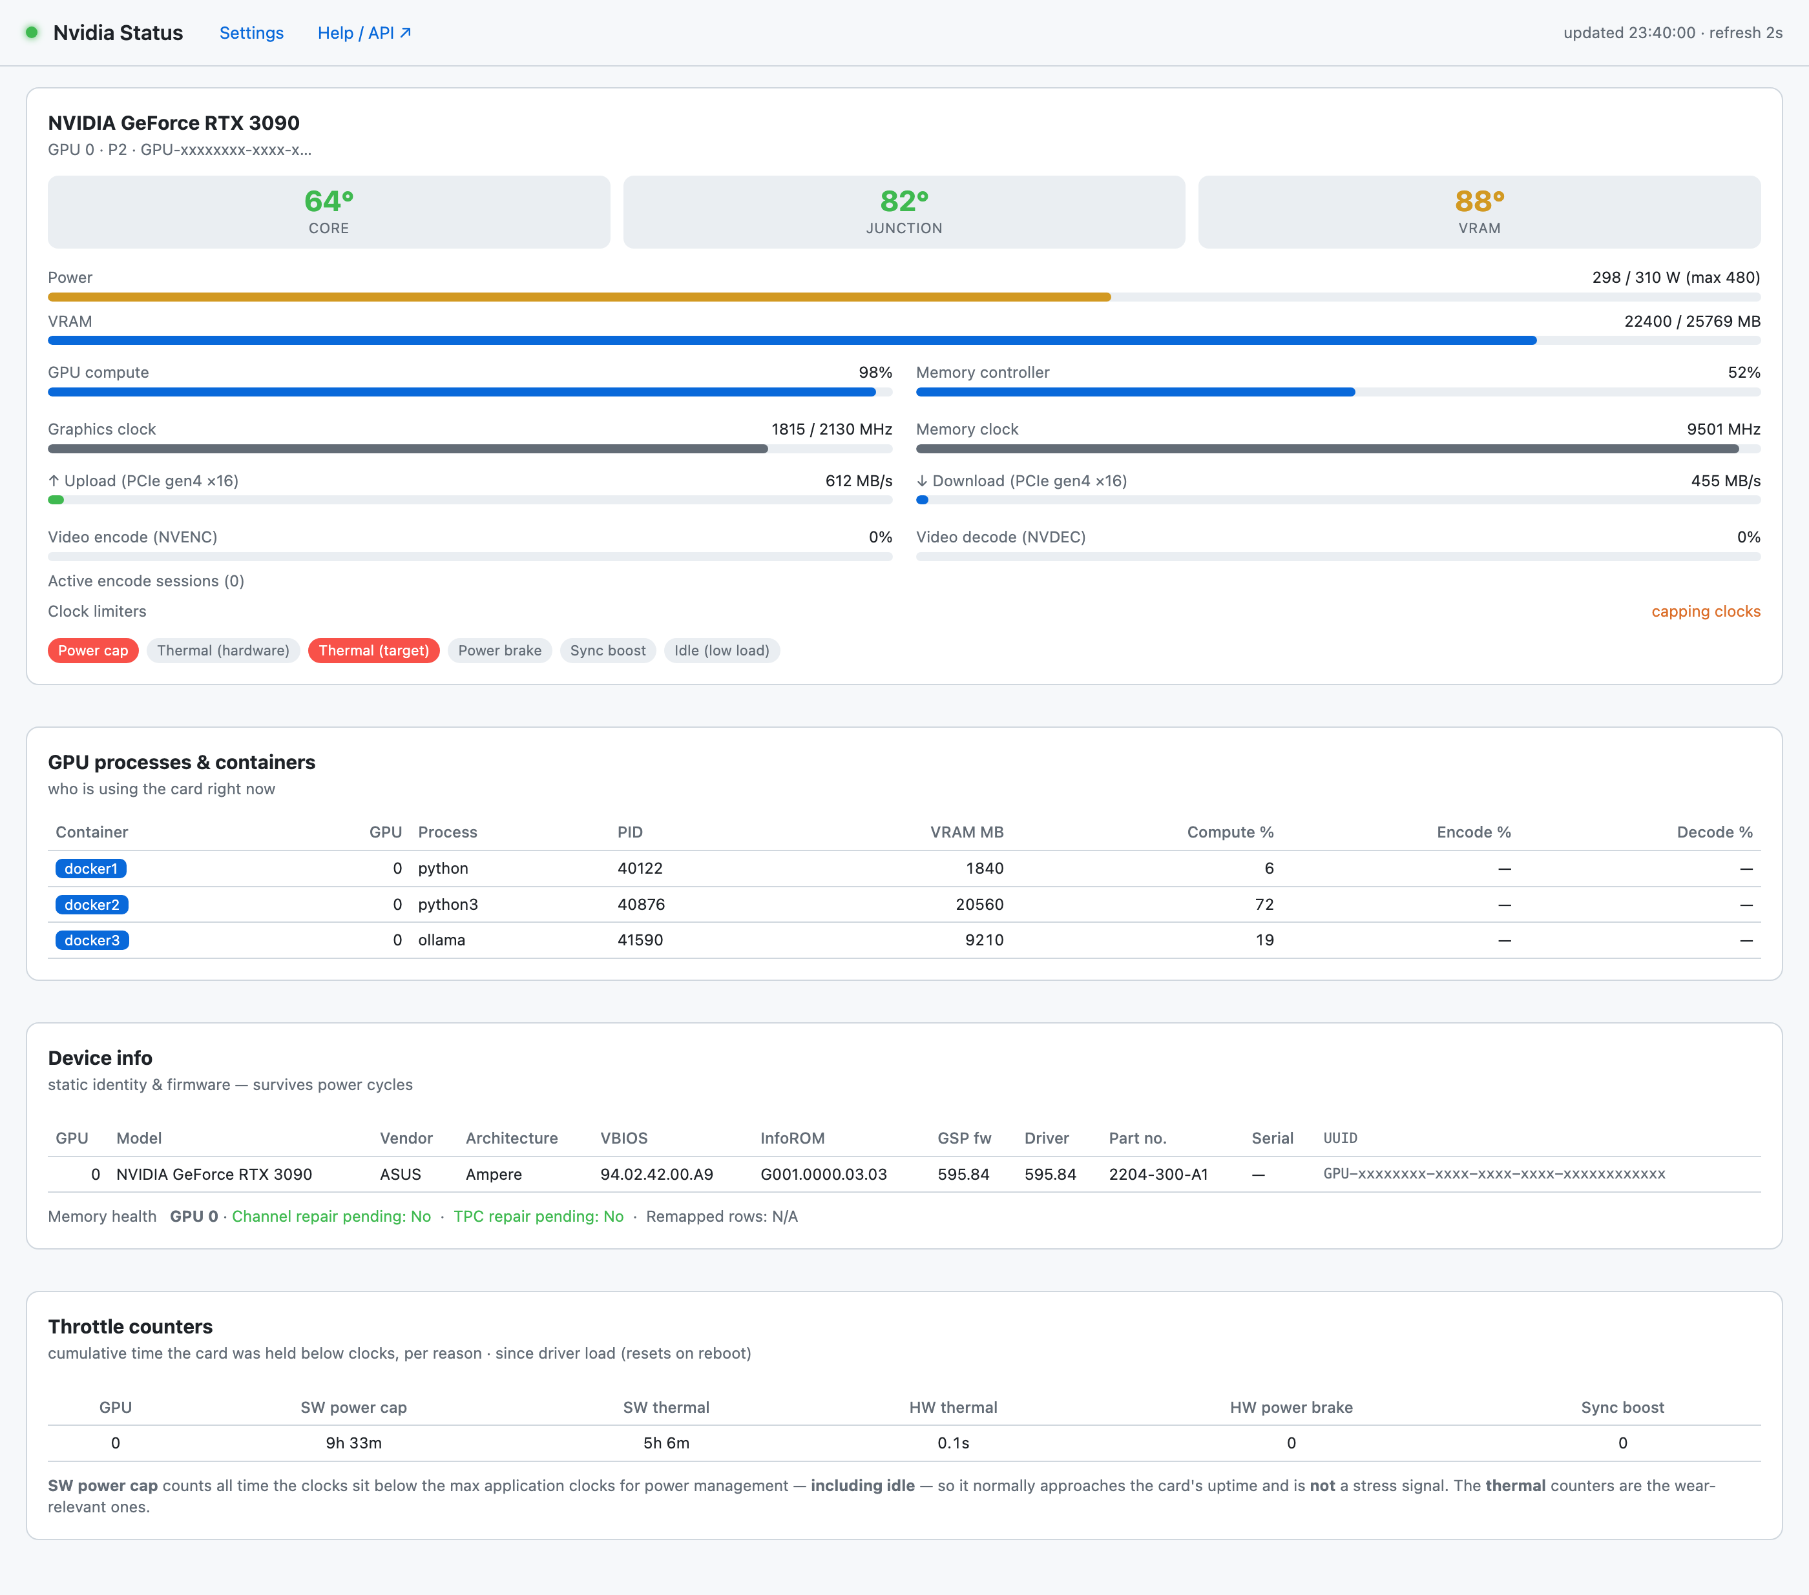The height and width of the screenshot is (1595, 1809).
Task: Click the Idle (low load) limiter pill
Action: [x=721, y=650]
